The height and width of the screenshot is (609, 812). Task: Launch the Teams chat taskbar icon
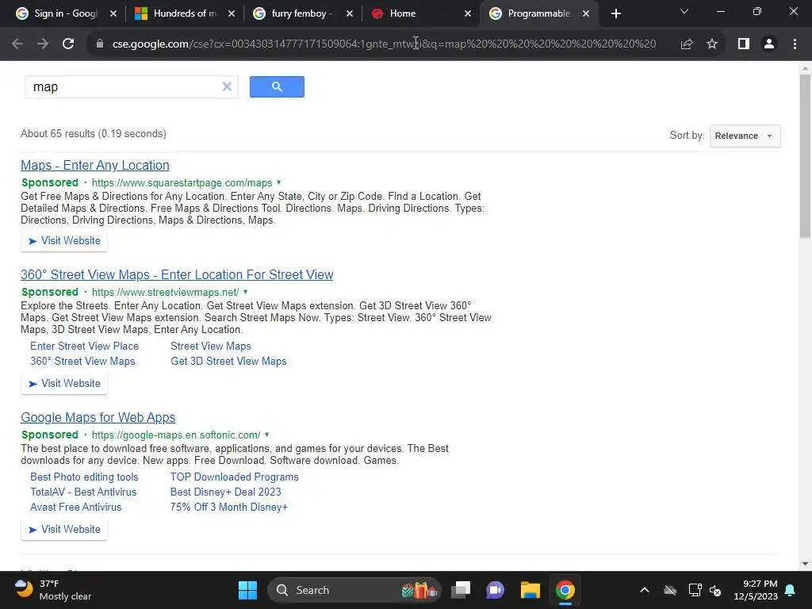[495, 590]
